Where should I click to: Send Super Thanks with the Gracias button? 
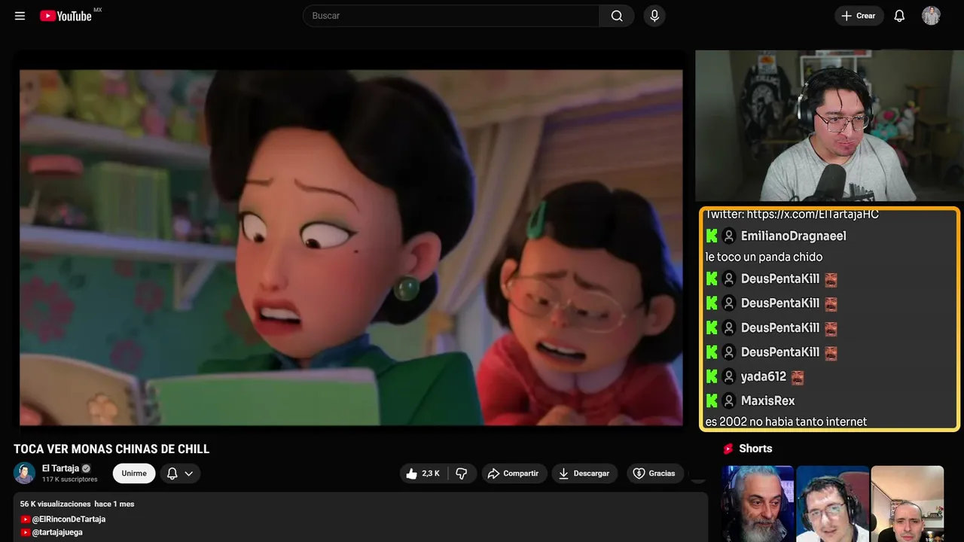[x=654, y=473]
